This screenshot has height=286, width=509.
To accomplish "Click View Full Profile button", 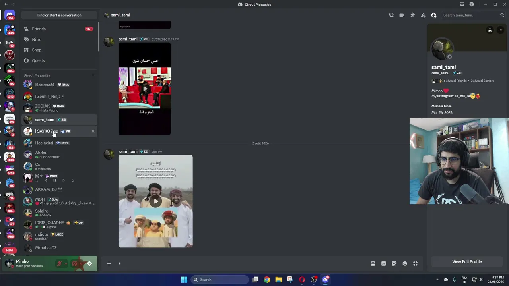I will (467, 261).
